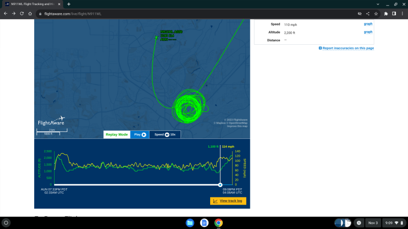Viewport: 408px width, 229px height.
Task: Toggle the browser side panel
Action: tap(394, 14)
